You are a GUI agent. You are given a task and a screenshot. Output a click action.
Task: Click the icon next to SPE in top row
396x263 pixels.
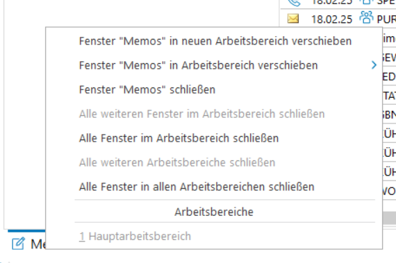click(366, 2)
